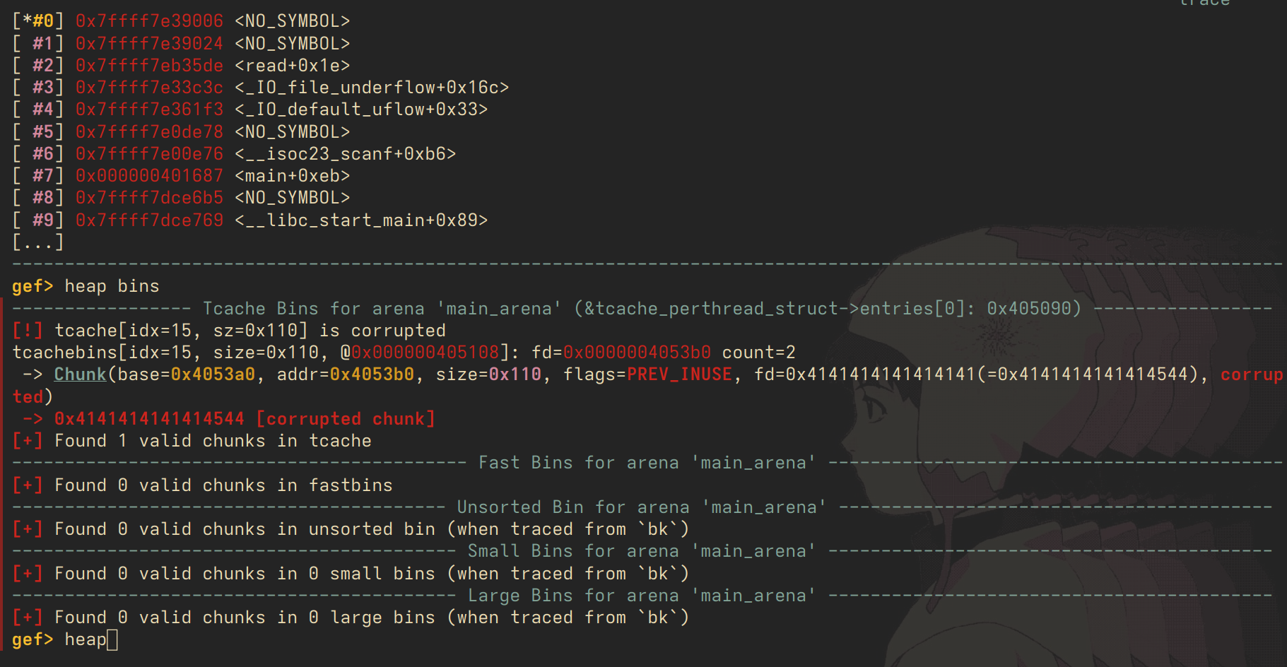
Task: Click the [+] marker before unsorted bin result
Action: [x=28, y=529]
